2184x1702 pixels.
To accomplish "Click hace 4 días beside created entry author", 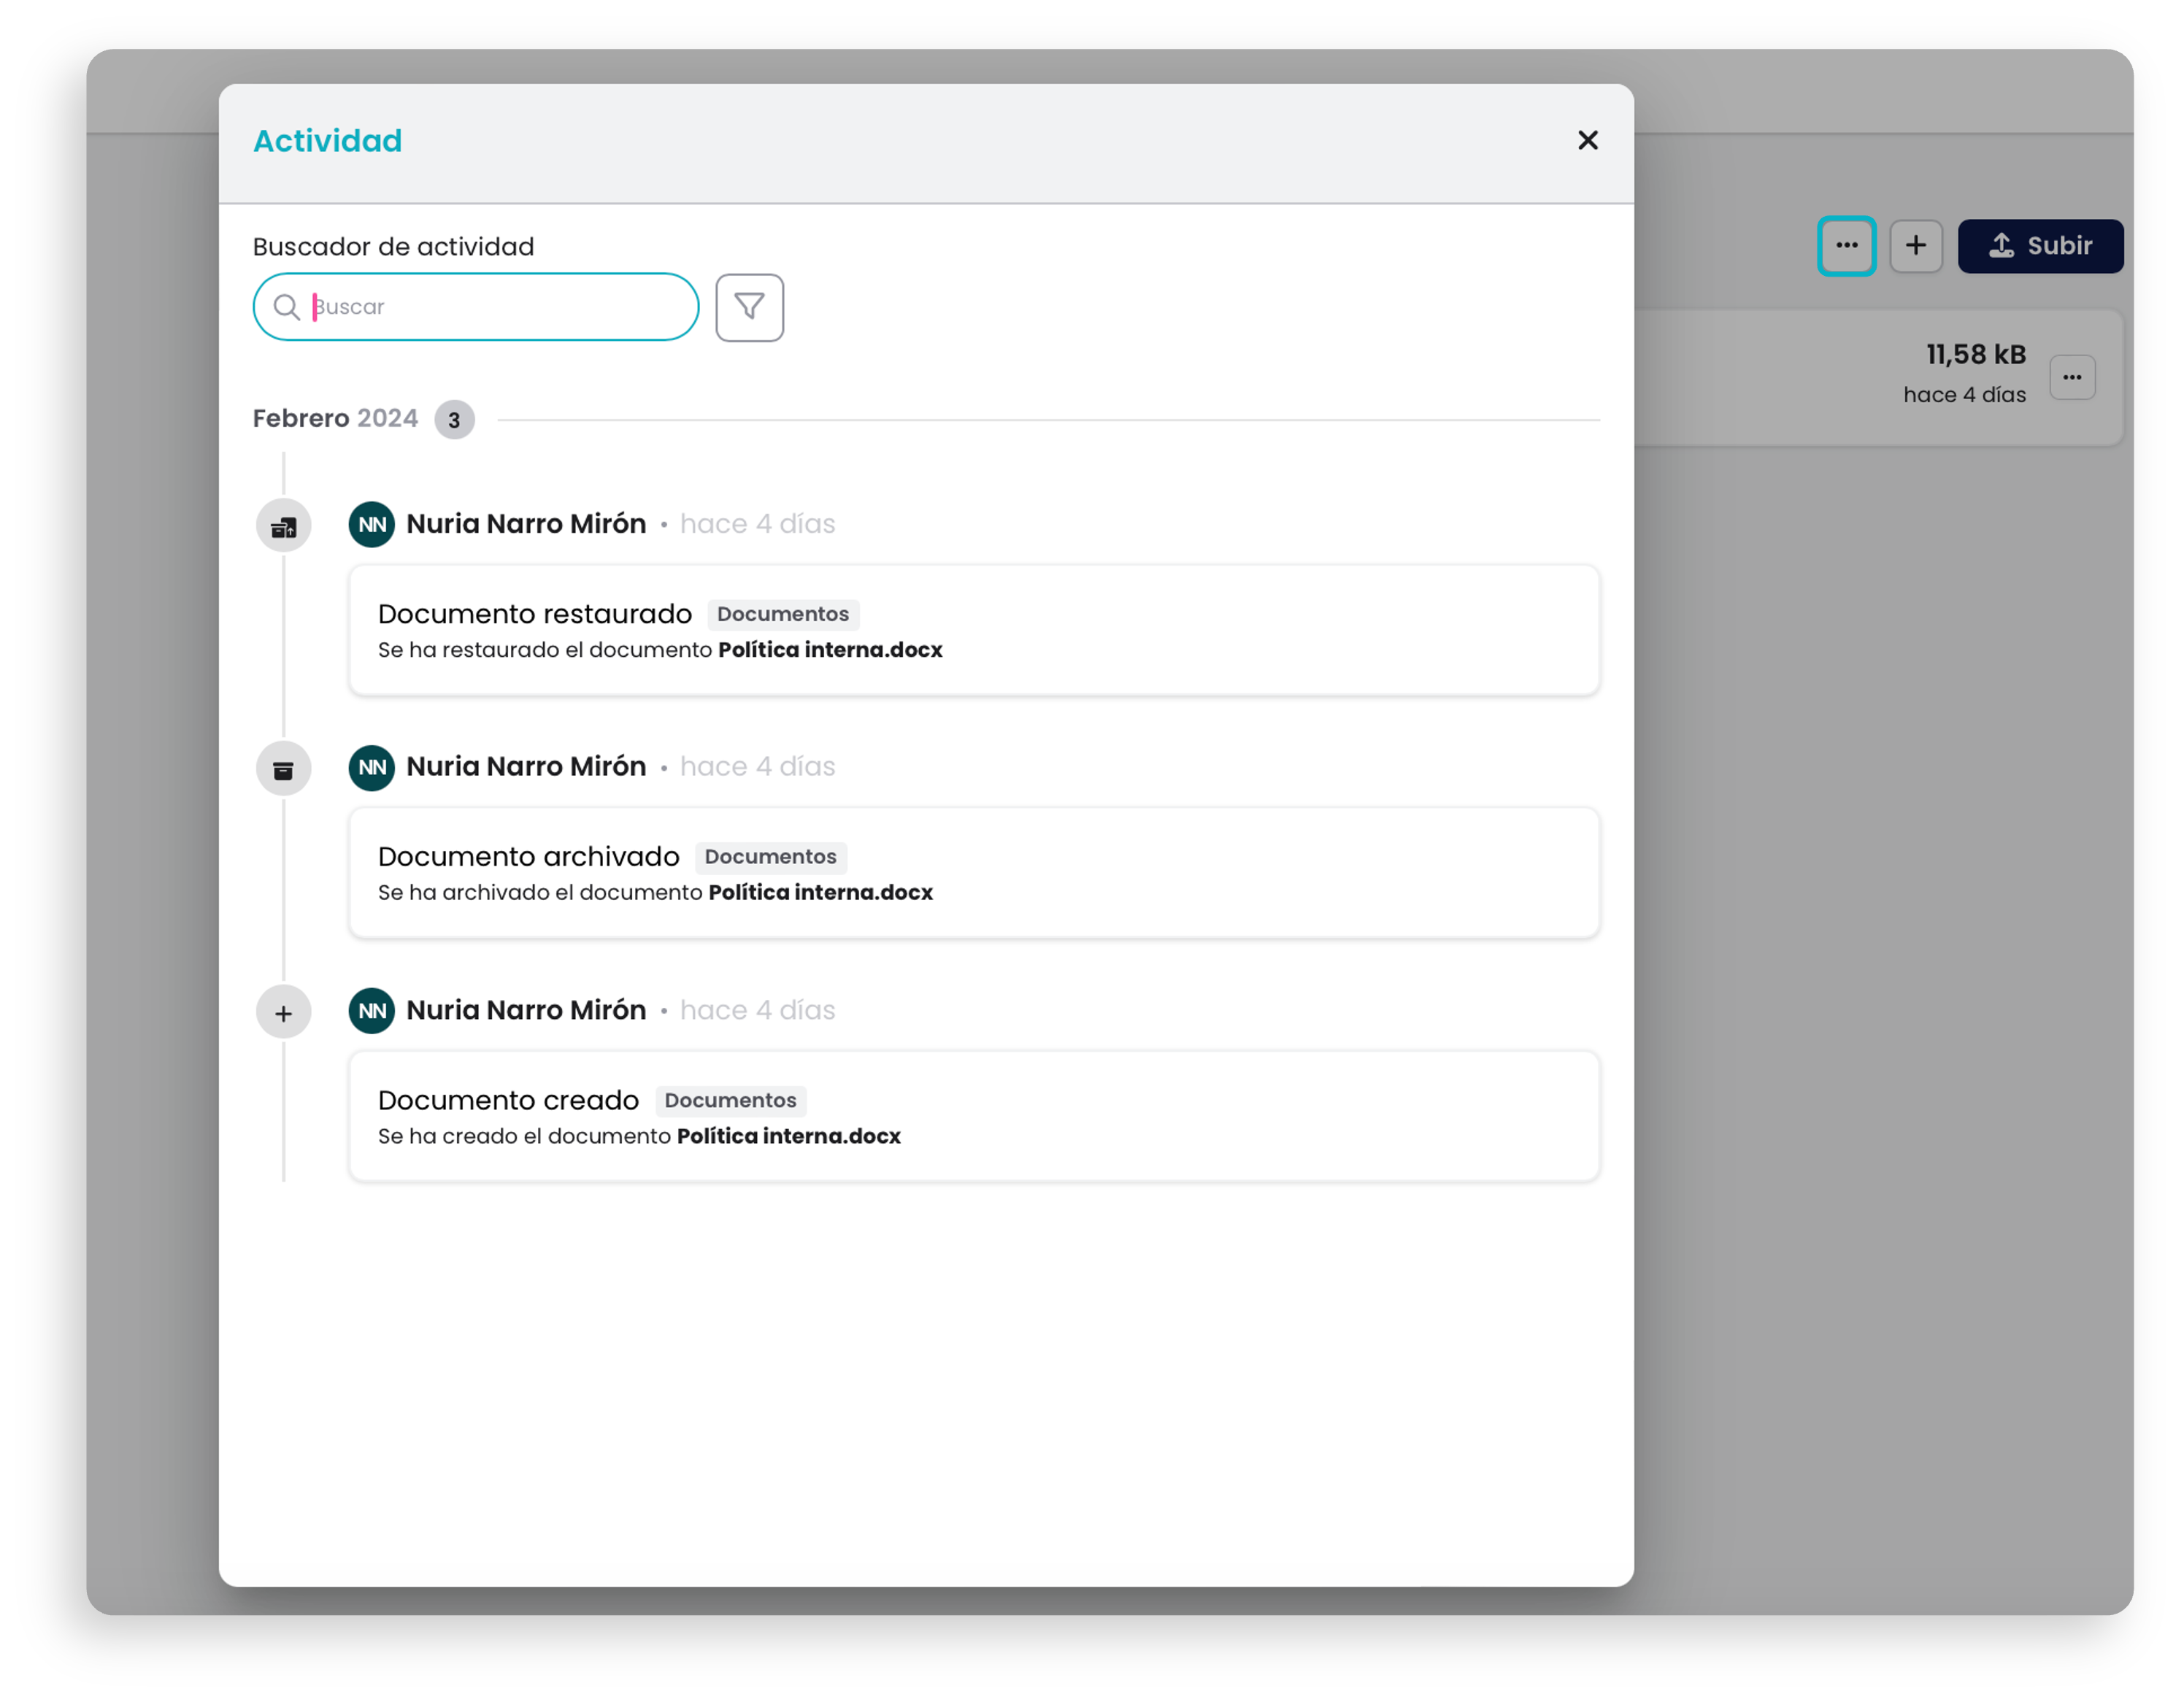I will coord(757,1010).
